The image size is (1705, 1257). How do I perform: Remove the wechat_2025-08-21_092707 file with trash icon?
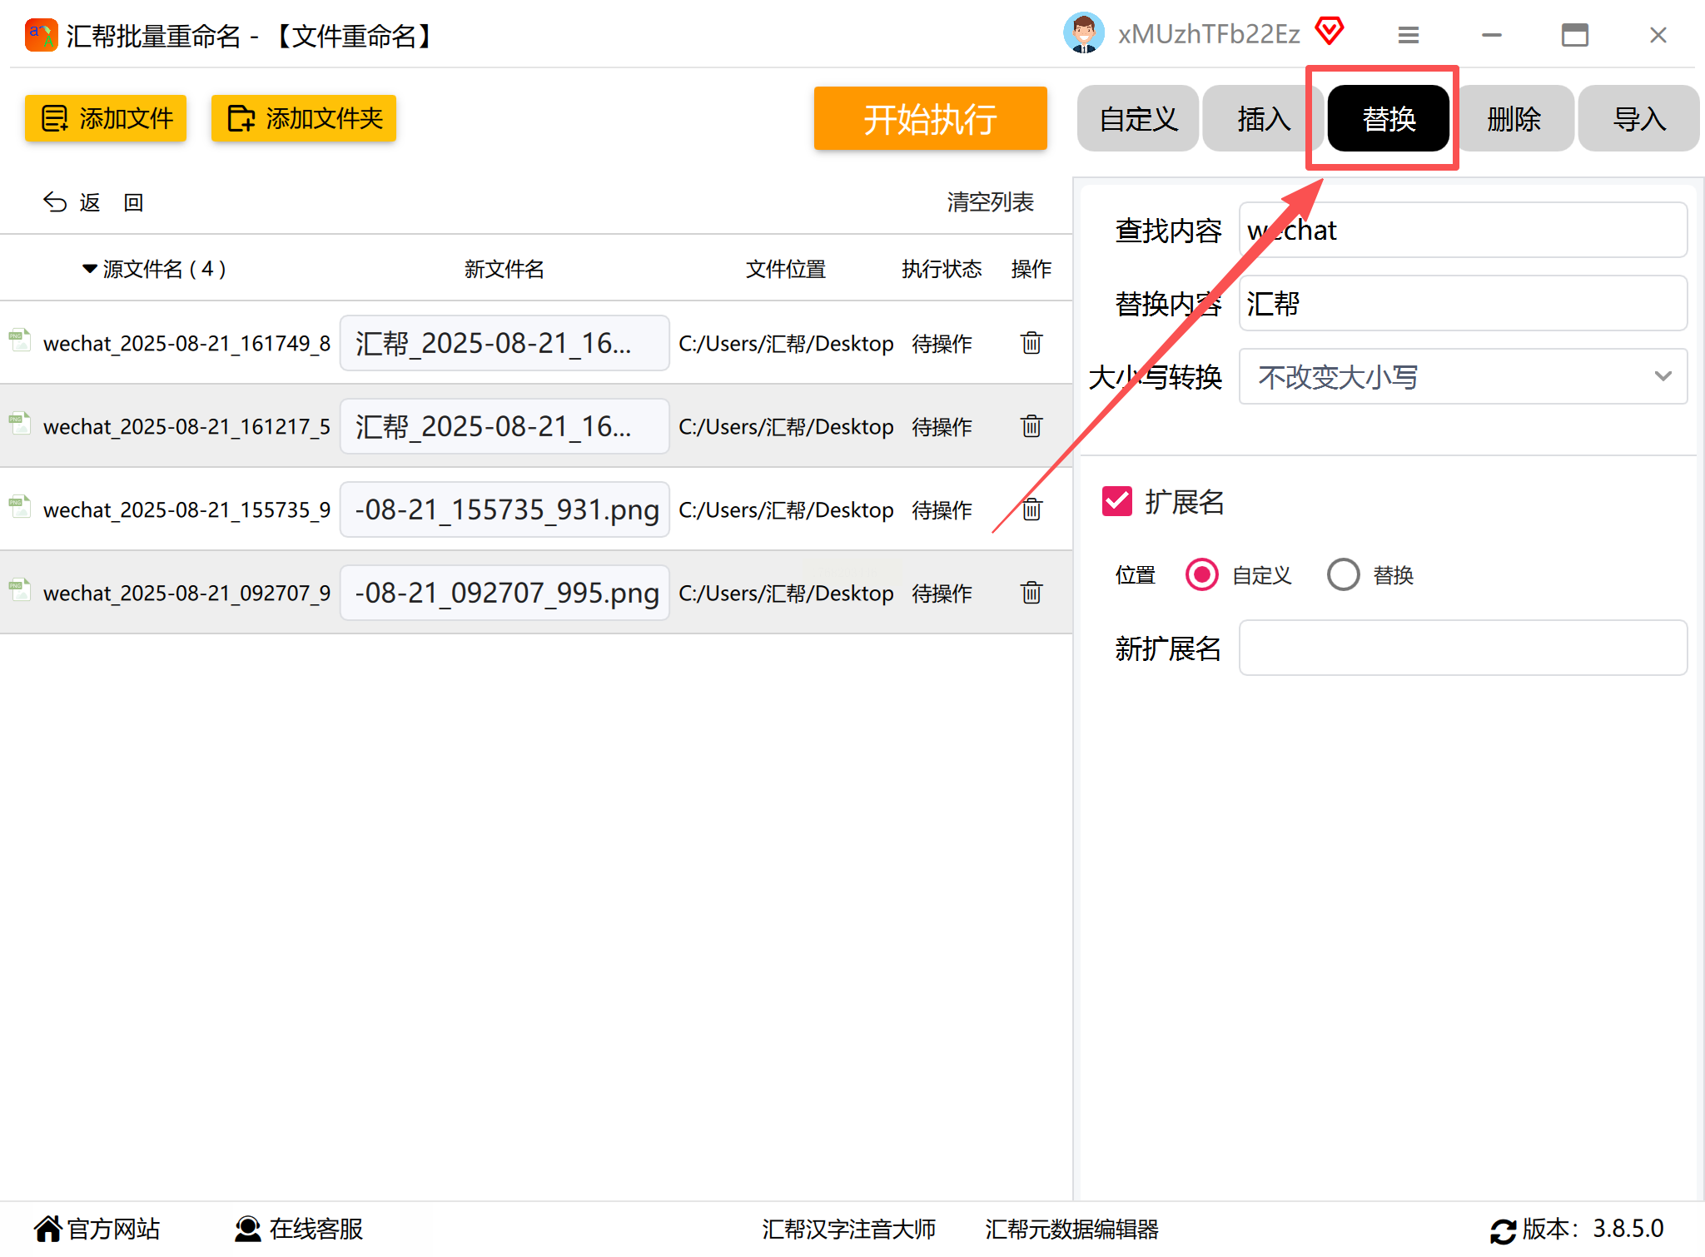1031,593
